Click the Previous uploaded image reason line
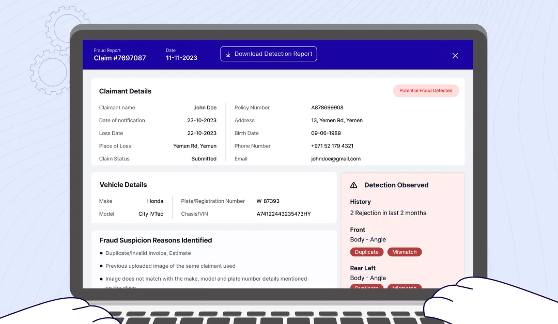Image resolution: width=558 pixels, height=324 pixels. coord(171,266)
